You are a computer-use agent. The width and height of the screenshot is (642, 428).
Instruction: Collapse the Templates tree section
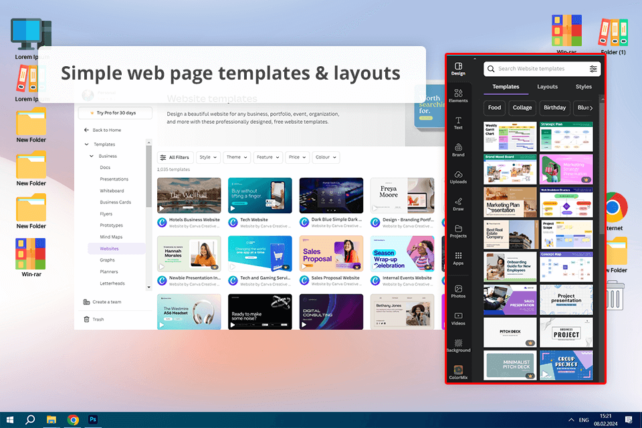coord(86,144)
